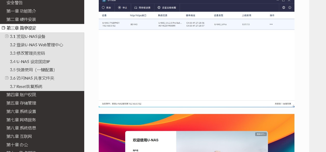The height and width of the screenshot is (152, 326).
Task: Click the info icon in U-Finder toolbar
Action: click(x=290, y=8)
